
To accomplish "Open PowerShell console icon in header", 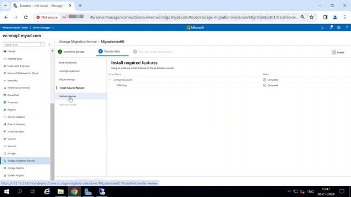I will (322, 28).
